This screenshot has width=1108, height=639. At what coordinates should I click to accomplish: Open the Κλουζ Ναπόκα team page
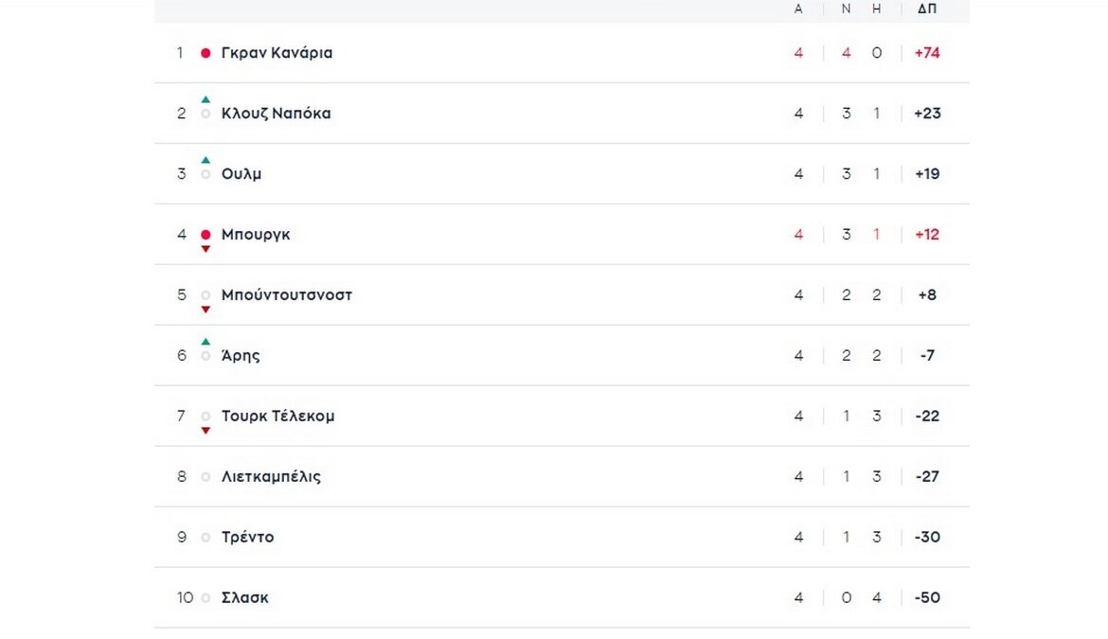coord(276,114)
